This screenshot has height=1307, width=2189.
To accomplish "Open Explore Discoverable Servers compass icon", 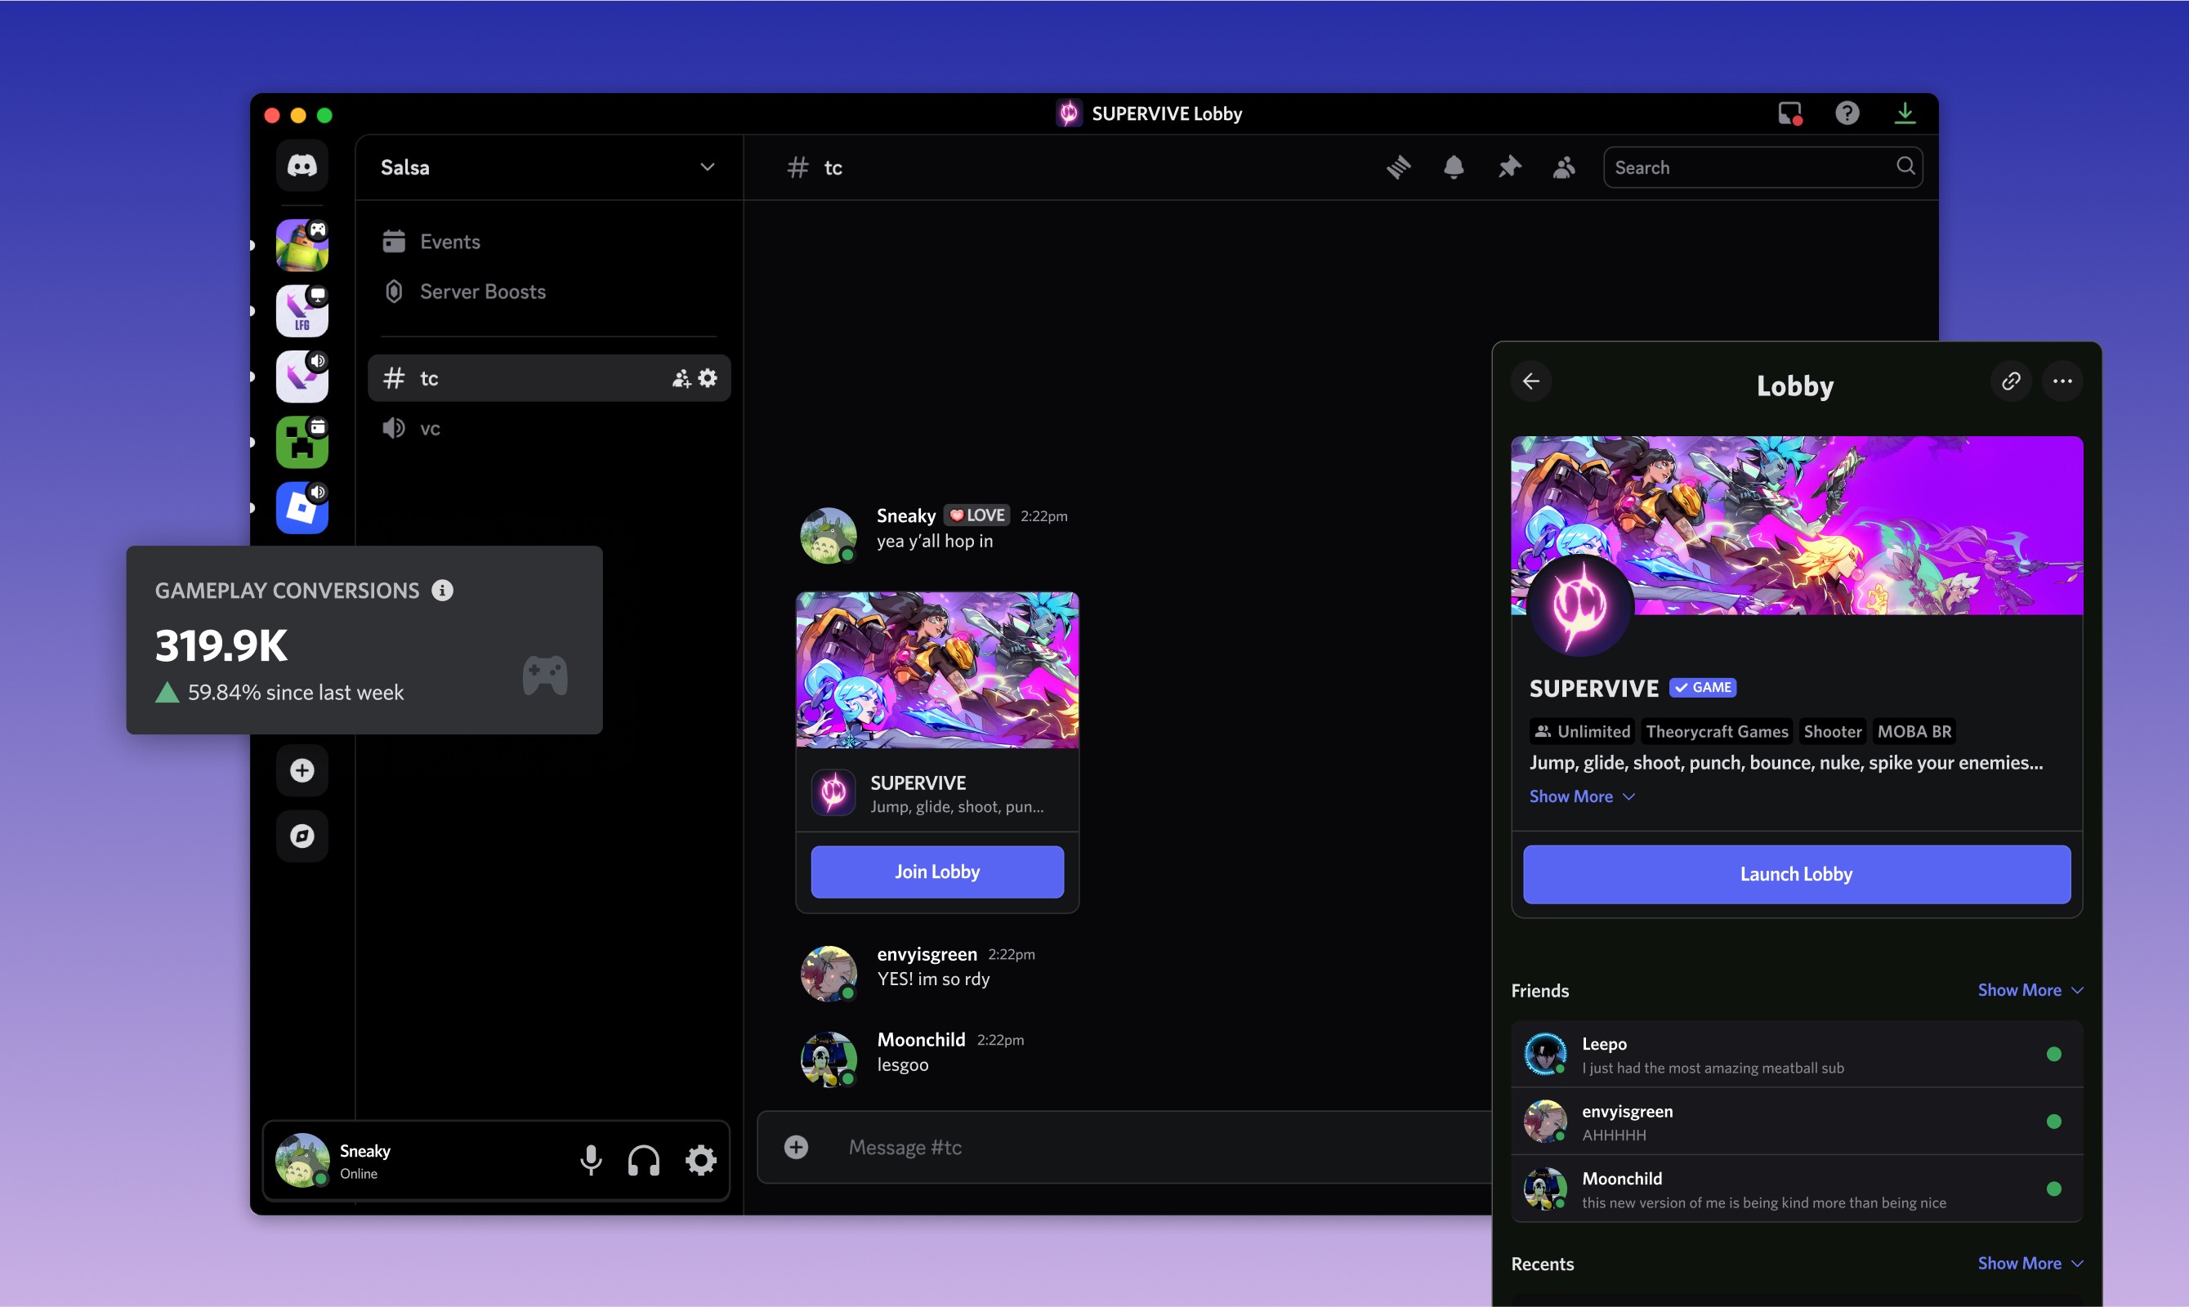I will [x=302, y=836].
